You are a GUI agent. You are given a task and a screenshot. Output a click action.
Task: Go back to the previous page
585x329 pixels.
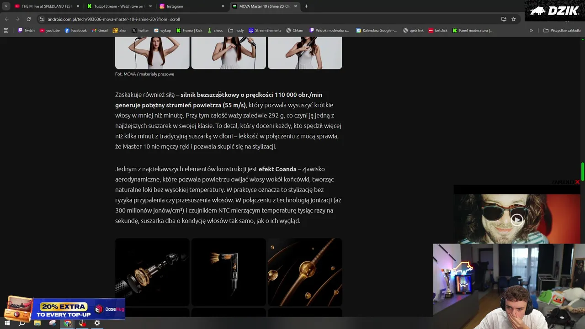(x=6, y=19)
